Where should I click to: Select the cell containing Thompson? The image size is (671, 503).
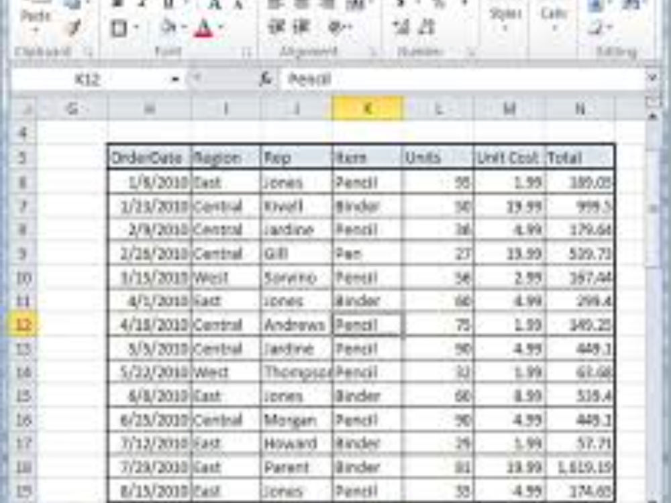(x=296, y=372)
